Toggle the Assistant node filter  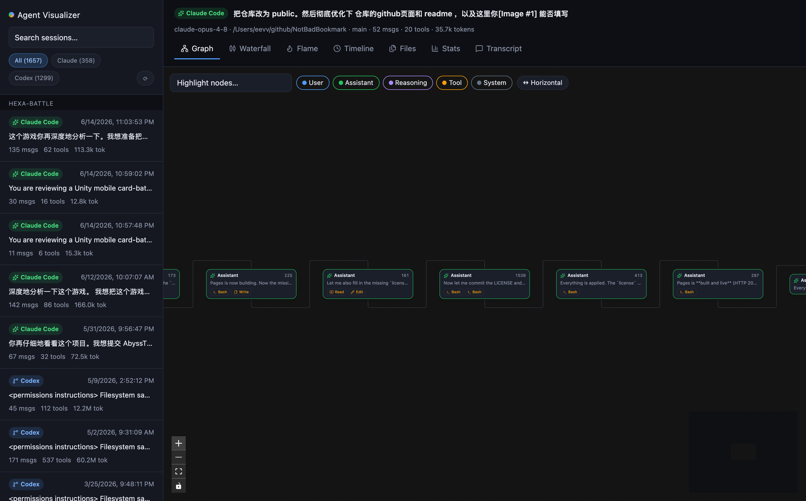[356, 83]
